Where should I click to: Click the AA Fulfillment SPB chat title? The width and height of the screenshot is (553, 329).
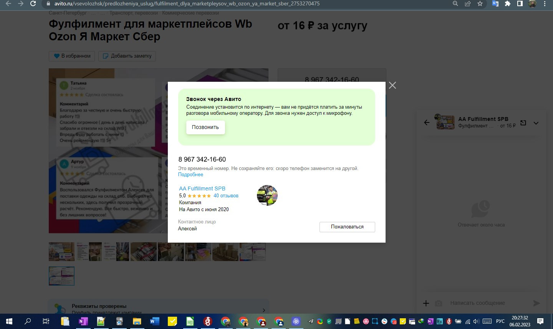point(483,119)
